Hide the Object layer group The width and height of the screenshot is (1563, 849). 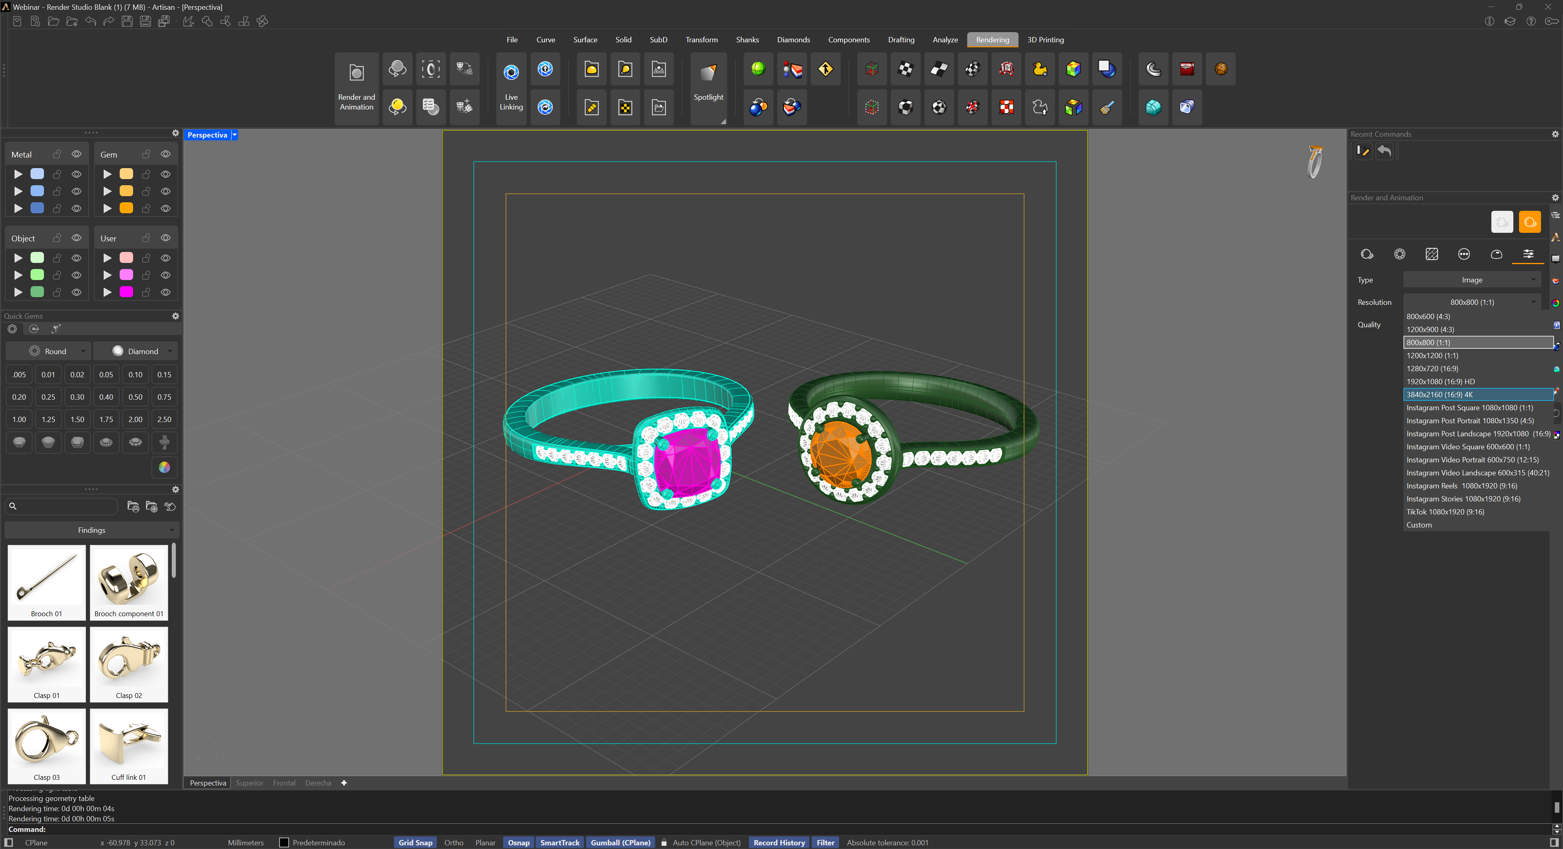pyautogui.click(x=77, y=238)
